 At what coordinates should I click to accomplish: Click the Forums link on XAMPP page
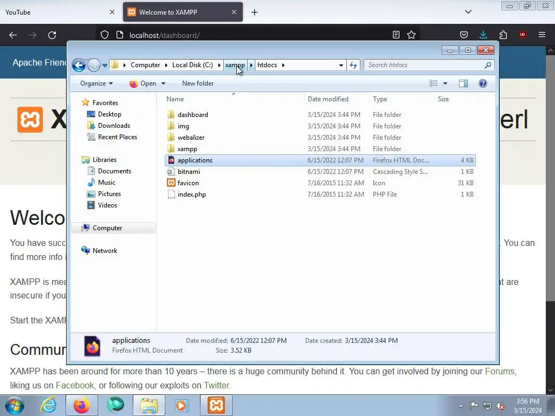click(x=499, y=371)
